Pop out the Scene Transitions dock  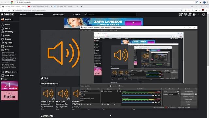(x=178, y=89)
